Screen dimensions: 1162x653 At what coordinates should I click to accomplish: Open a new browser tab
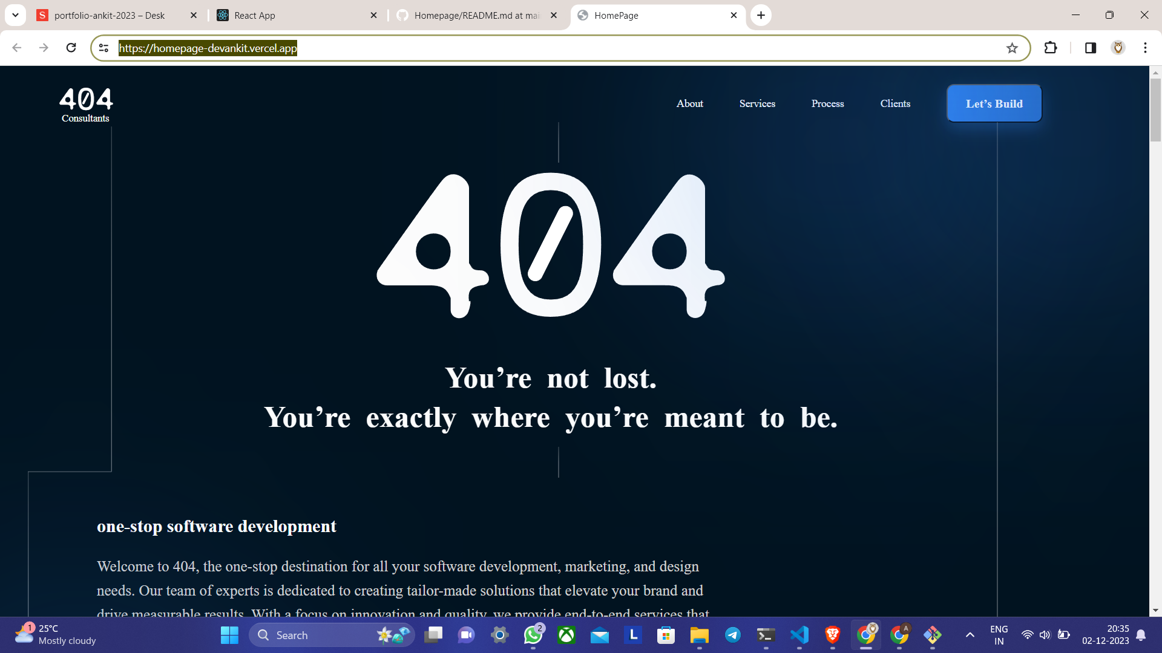click(x=761, y=15)
